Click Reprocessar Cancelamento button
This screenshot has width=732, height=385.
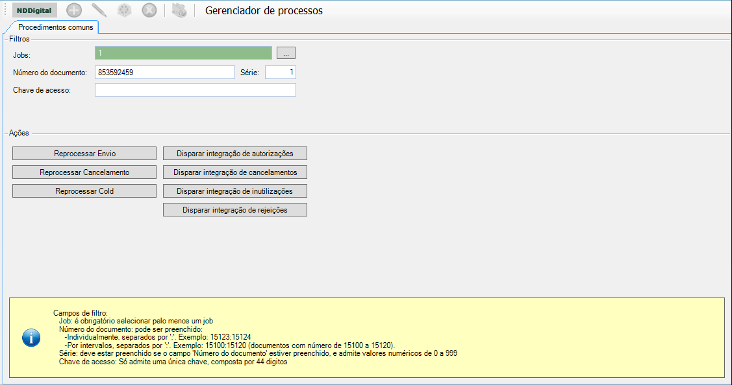(x=84, y=172)
